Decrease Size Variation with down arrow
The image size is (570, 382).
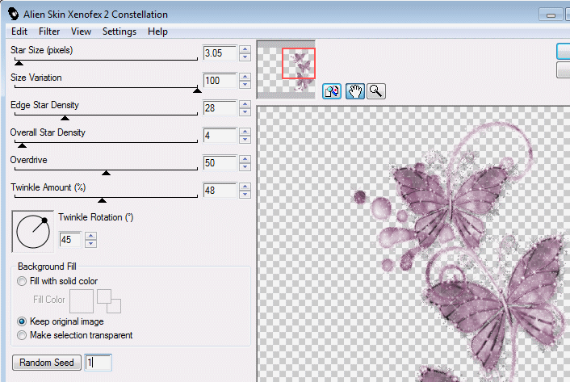point(245,84)
